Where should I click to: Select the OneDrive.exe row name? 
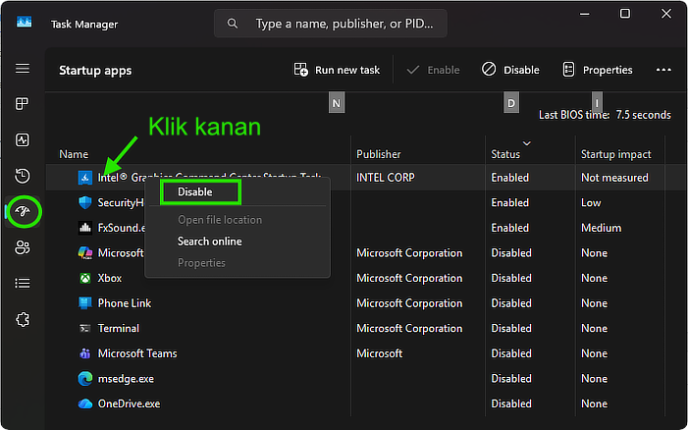[129, 403]
